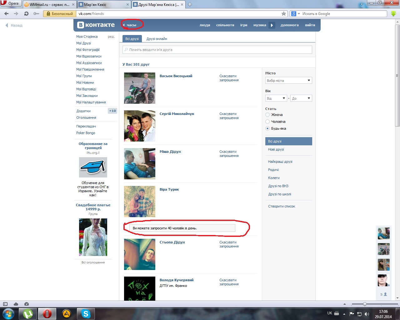
Task: Expand the zoom menu arrow in status bar
Action: pos(345,304)
